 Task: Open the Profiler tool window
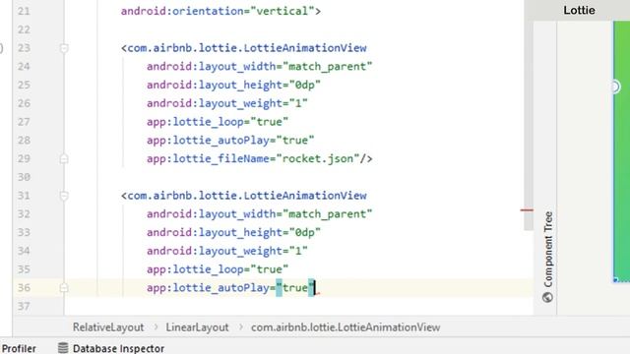(x=19, y=348)
